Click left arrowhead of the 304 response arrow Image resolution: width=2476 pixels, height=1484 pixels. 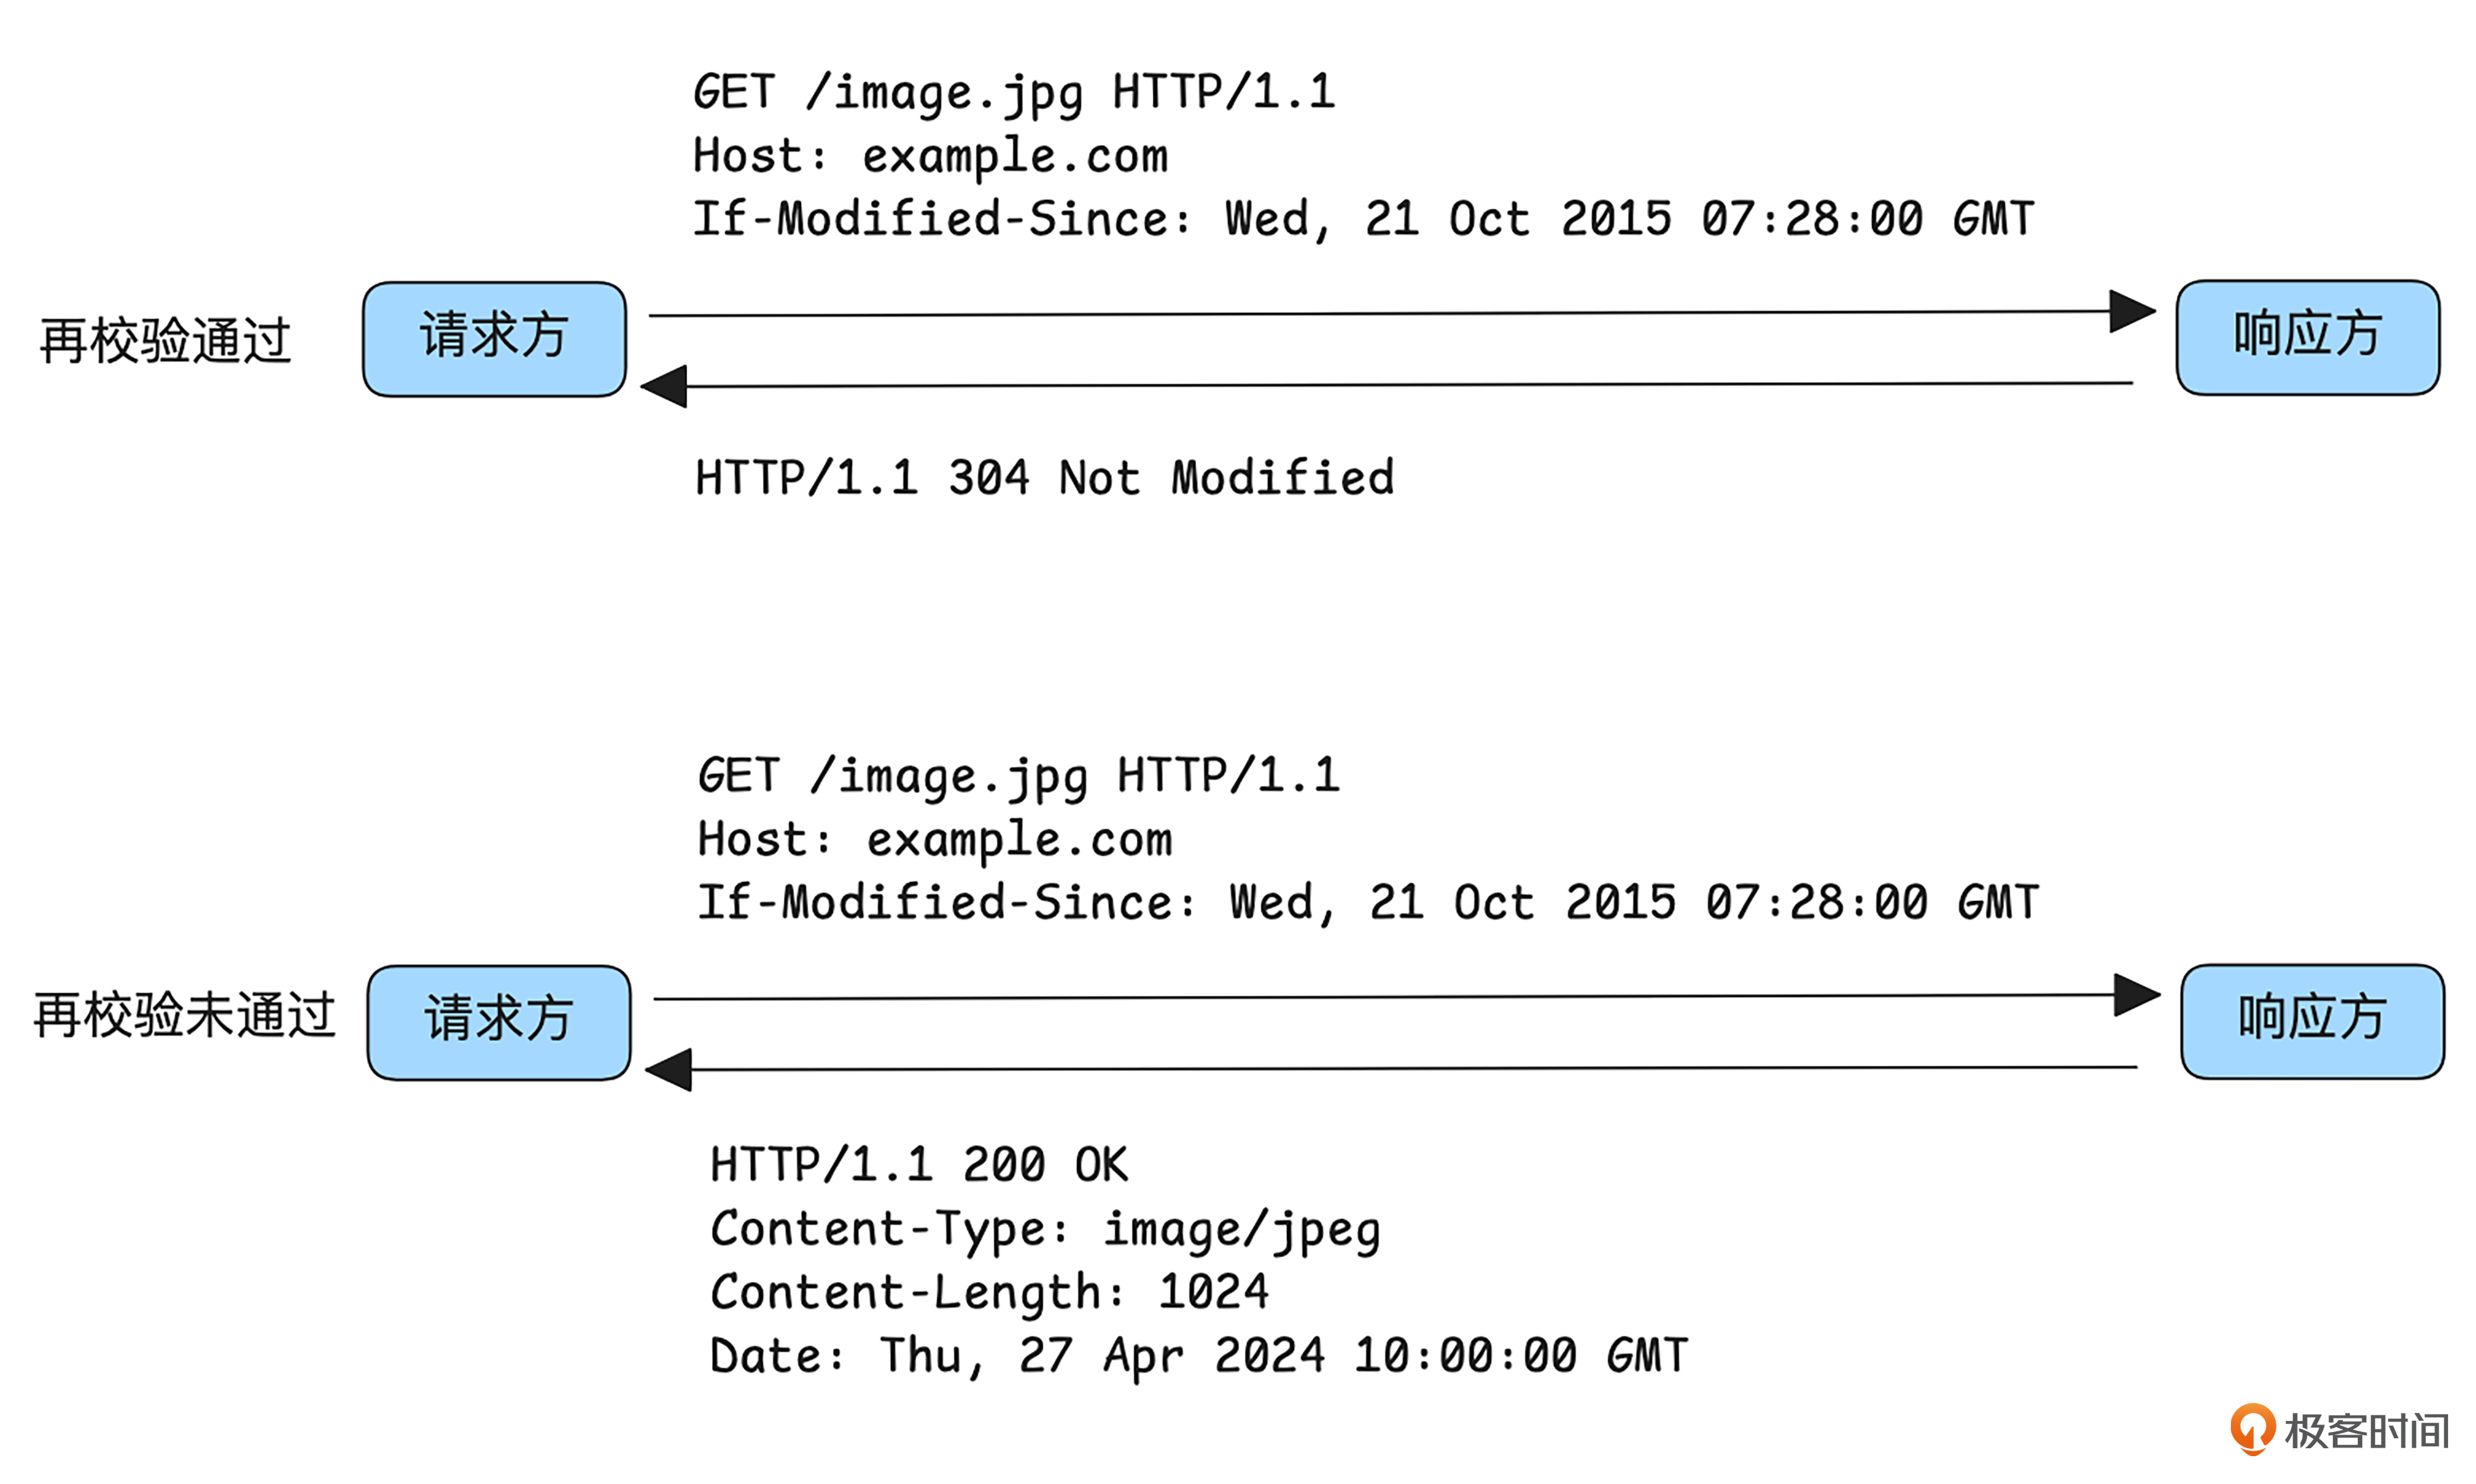click(x=665, y=386)
